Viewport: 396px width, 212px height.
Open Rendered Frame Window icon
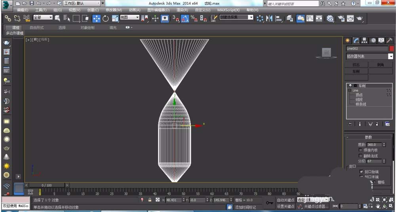click(x=350, y=18)
